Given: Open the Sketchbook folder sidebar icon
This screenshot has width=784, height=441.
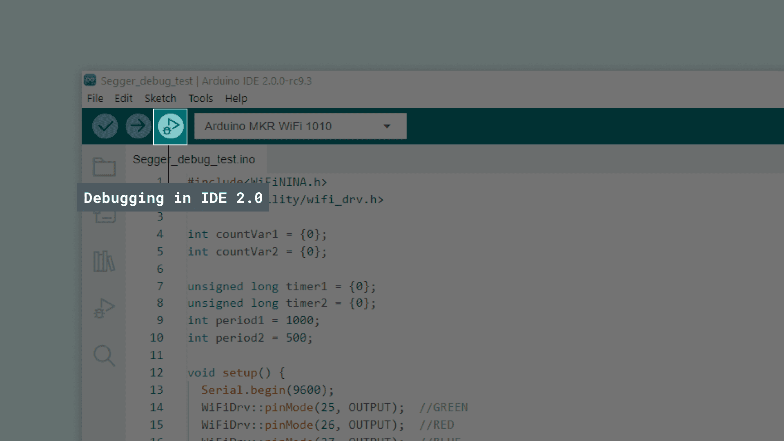Looking at the screenshot, I should [104, 167].
